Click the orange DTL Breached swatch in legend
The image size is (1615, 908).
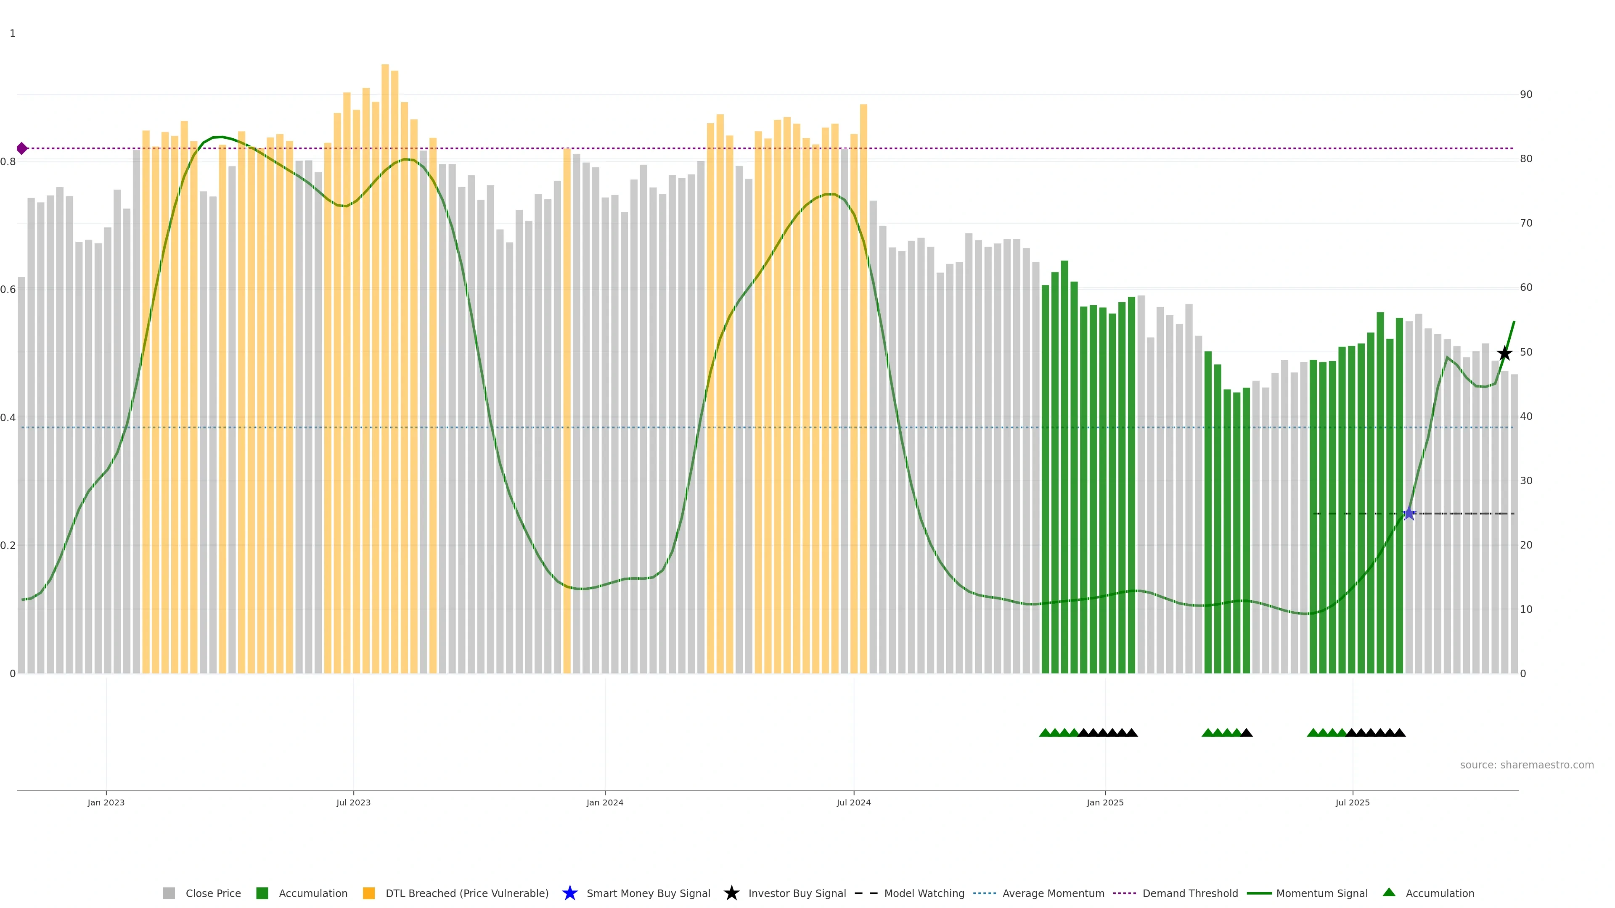(x=369, y=894)
